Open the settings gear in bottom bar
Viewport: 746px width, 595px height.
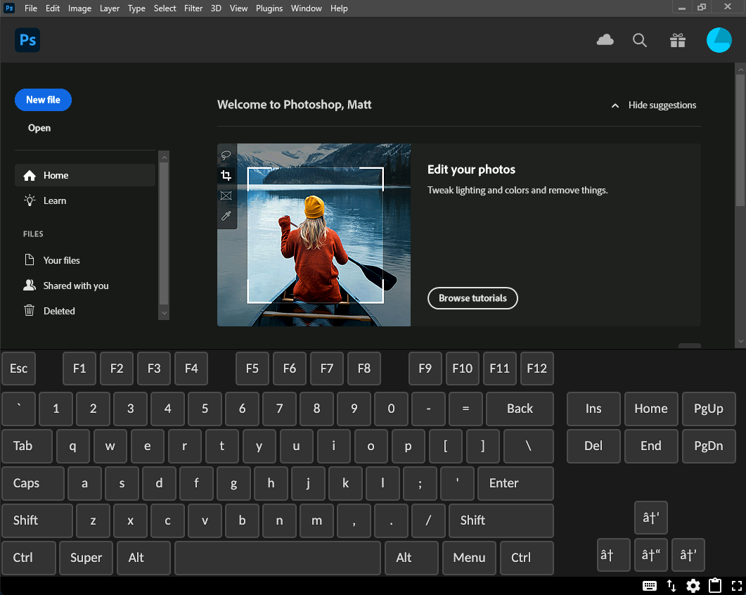(693, 586)
